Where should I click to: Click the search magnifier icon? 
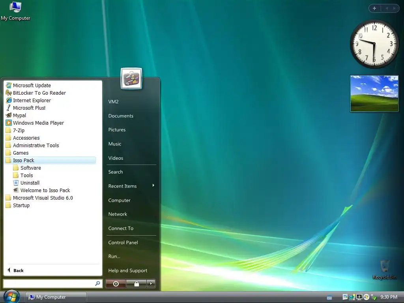pyautogui.click(x=97, y=283)
